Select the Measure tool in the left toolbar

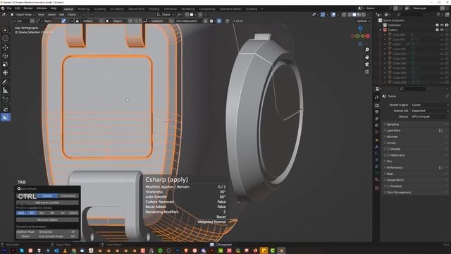pos(5,90)
